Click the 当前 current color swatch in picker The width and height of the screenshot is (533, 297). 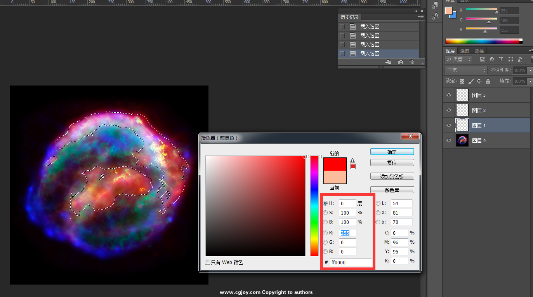[335, 177]
